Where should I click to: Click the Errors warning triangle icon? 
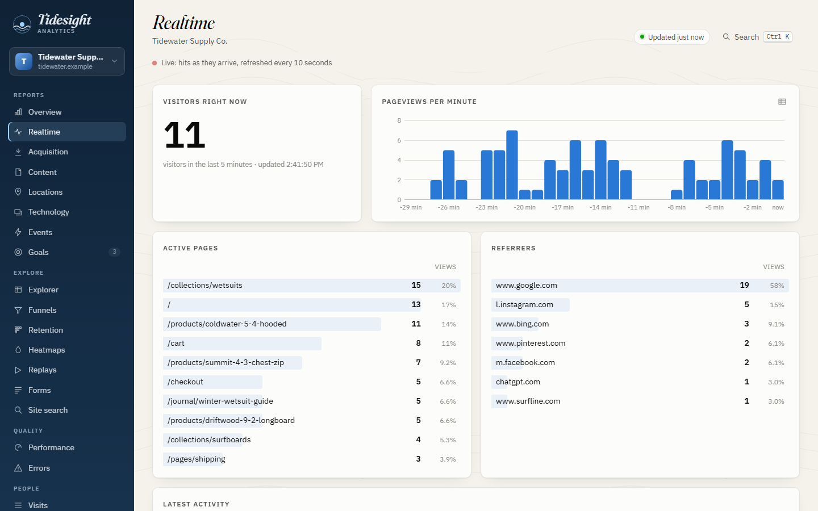(18, 468)
